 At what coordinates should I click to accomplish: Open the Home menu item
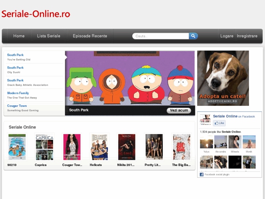click(19, 36)
